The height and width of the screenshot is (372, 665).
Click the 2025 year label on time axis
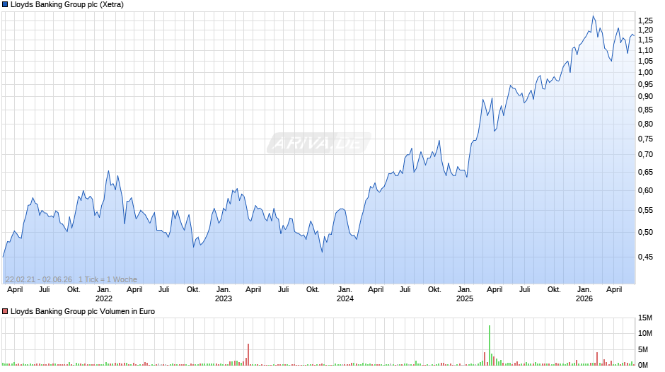tap(464, 298)
